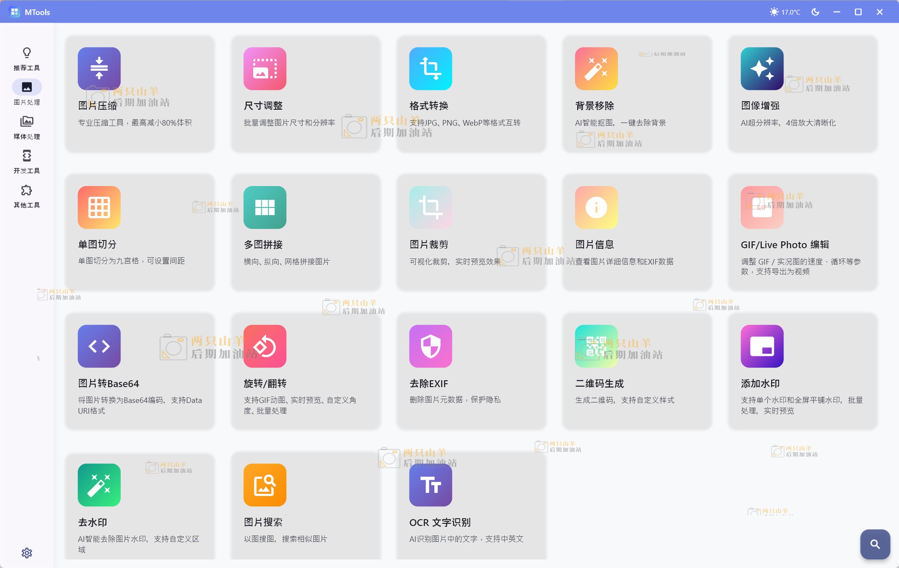Click the floating search button
899x568 pixels.
(875, 544)
